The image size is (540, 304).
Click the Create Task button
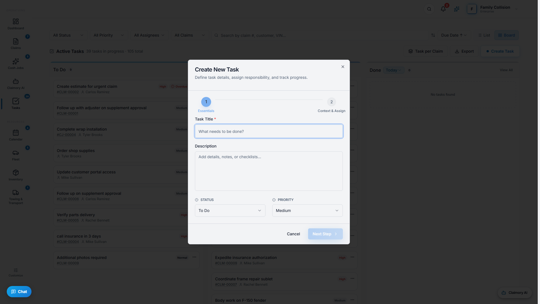click(500, 51)
